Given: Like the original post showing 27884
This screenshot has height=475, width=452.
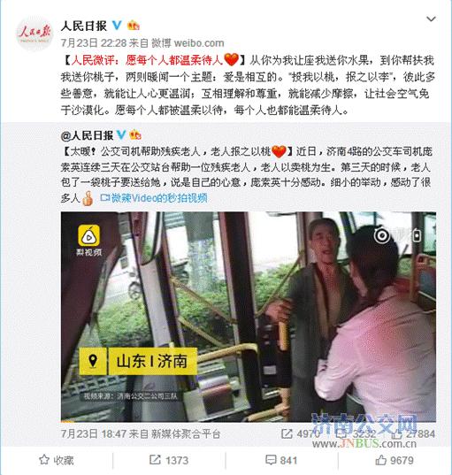Looking at the screenshot, I should (414, 433).
